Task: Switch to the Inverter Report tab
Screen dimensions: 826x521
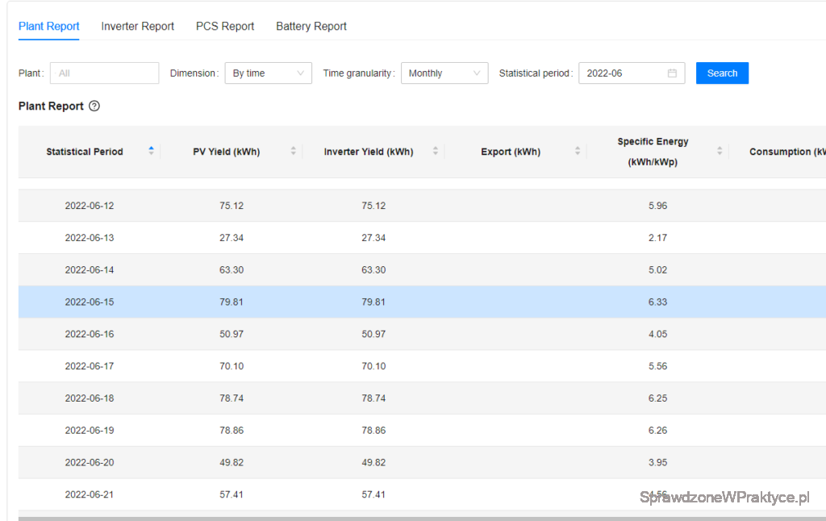Action: (x=137, y=27)
